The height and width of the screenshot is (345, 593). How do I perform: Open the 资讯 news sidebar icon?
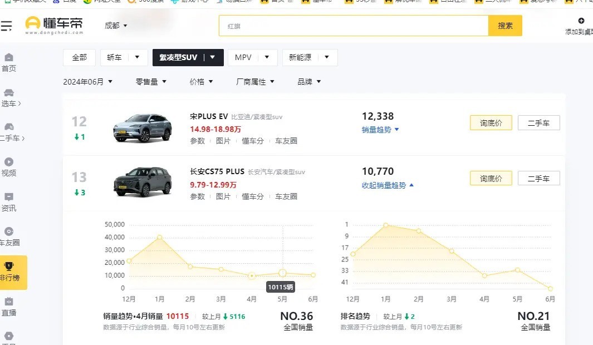click(9, 196)
